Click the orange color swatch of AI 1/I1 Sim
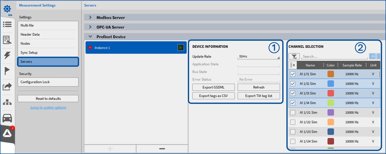 click(x=331, y=74)
